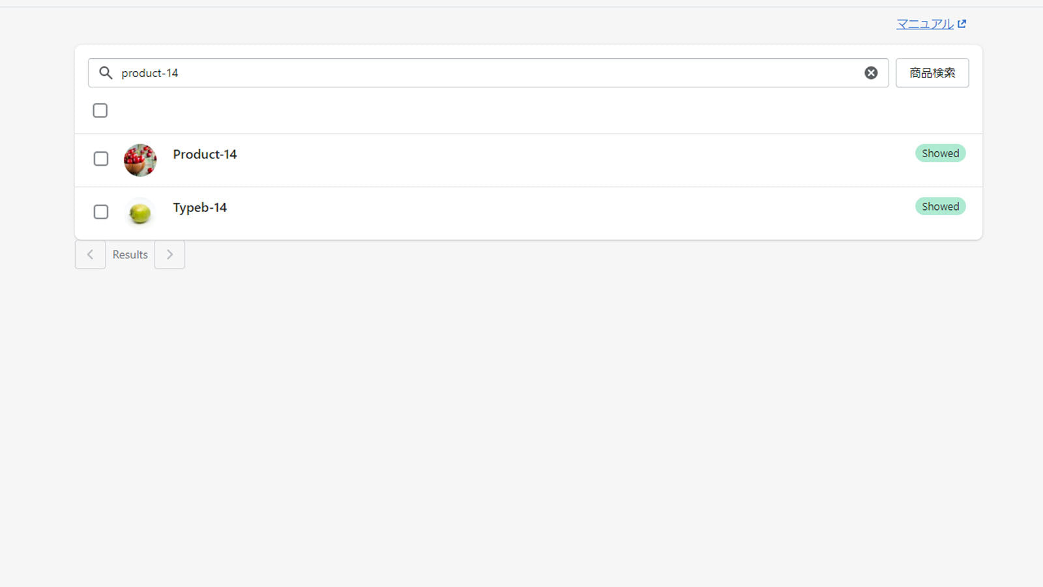Click Showed badge for Typeb-14
Image resolution: width=1043 pixels, height=587 pixels.
pyautogui.click(x=940, y=207)
